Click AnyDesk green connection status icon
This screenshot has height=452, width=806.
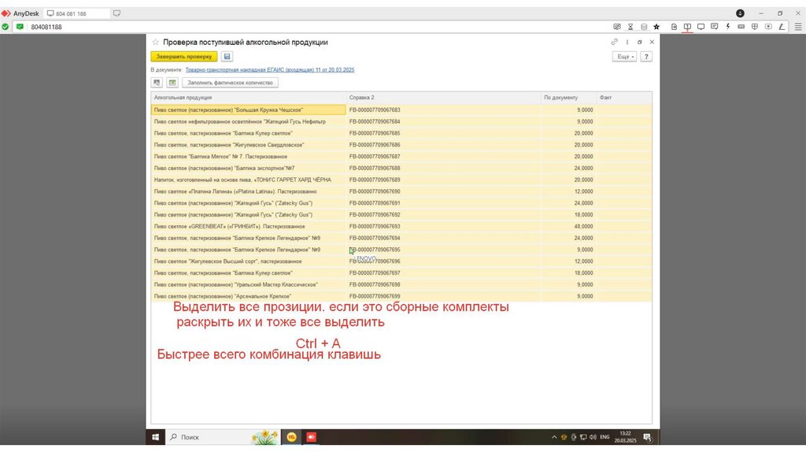click(x=6, y=27)
